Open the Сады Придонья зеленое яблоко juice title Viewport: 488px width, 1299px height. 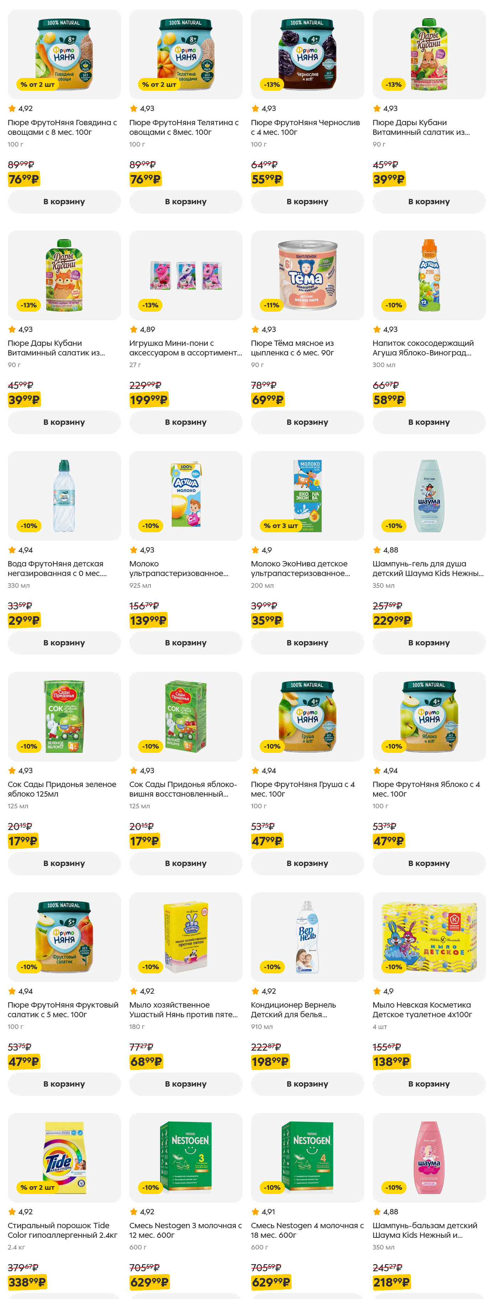coord(62,789)
